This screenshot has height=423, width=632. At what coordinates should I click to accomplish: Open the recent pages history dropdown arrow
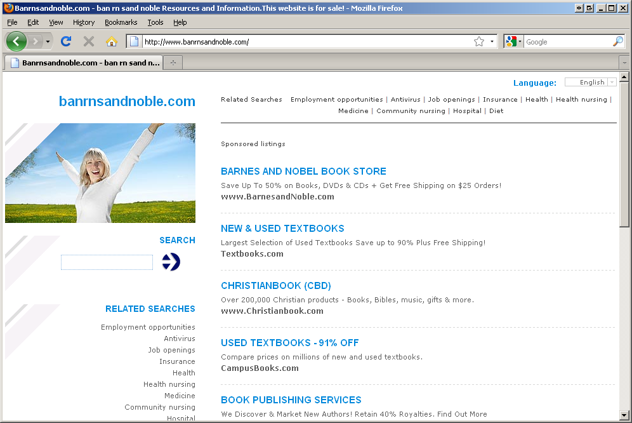tap(48, 41)
